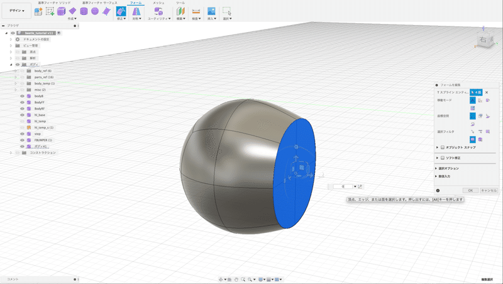Open the ユーティリティ menu
The image size is (503, 284).
pos(159,19)
